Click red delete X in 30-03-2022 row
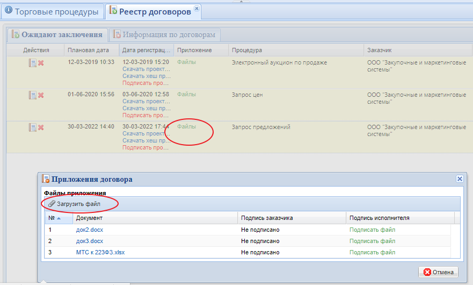Screen dimensions: 473x285 click(x=41, y=127)
